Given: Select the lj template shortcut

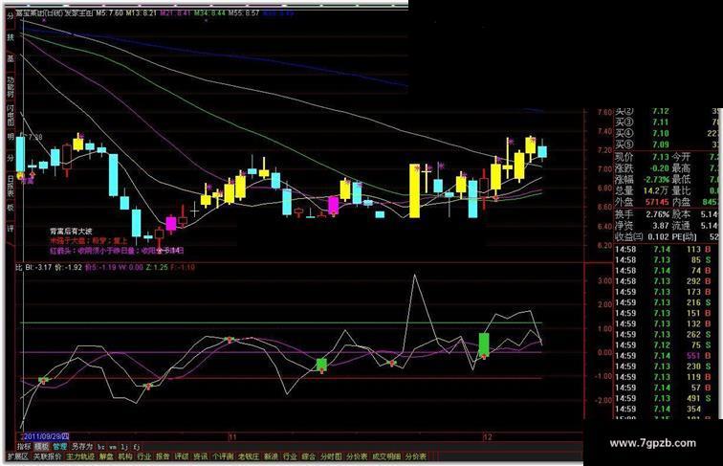Looking at the screenshot, I should 124,447.
